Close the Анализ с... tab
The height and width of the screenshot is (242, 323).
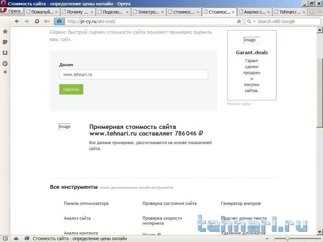point(268,12)
